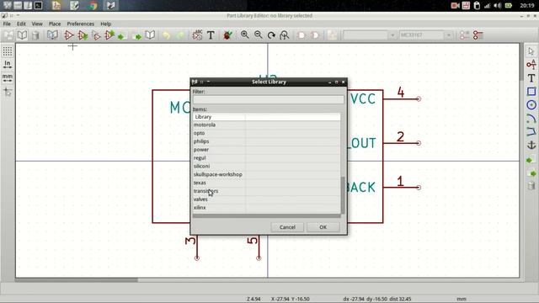Open component properties editor icon
The height and width of the screenshot is (303, 539).
(197, 35)
